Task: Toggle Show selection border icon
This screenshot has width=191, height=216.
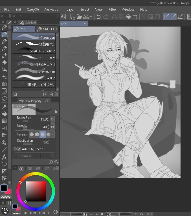Action: pos(157,17)
